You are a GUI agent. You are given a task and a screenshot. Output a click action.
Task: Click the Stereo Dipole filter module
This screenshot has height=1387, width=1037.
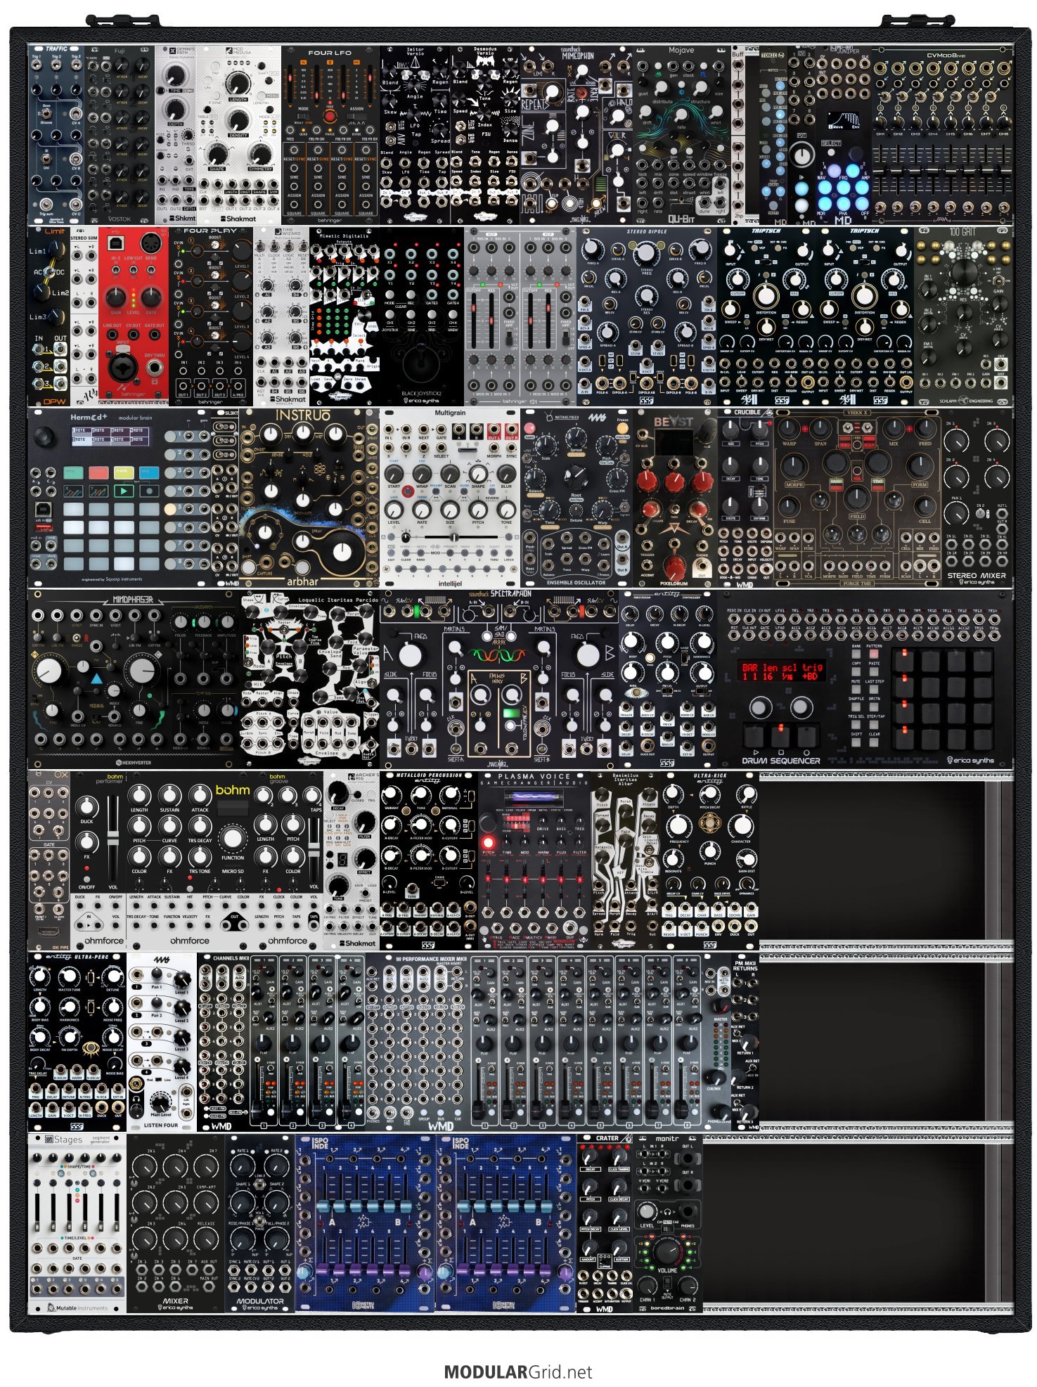[647, 316]
